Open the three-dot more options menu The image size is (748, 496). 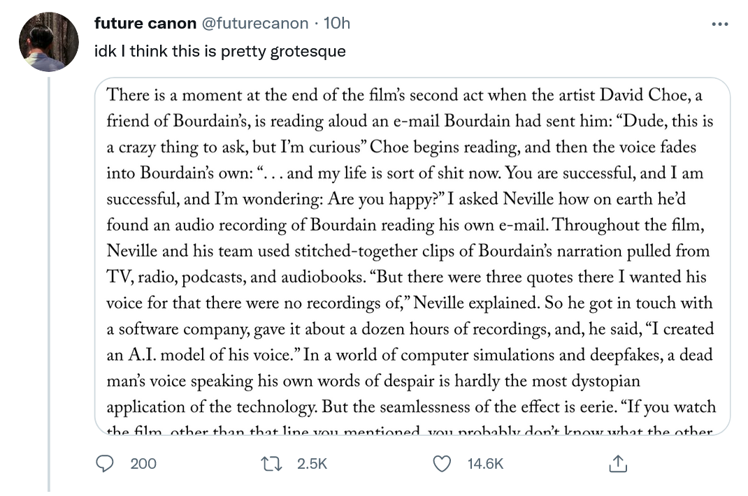click(x=719, y=24)
